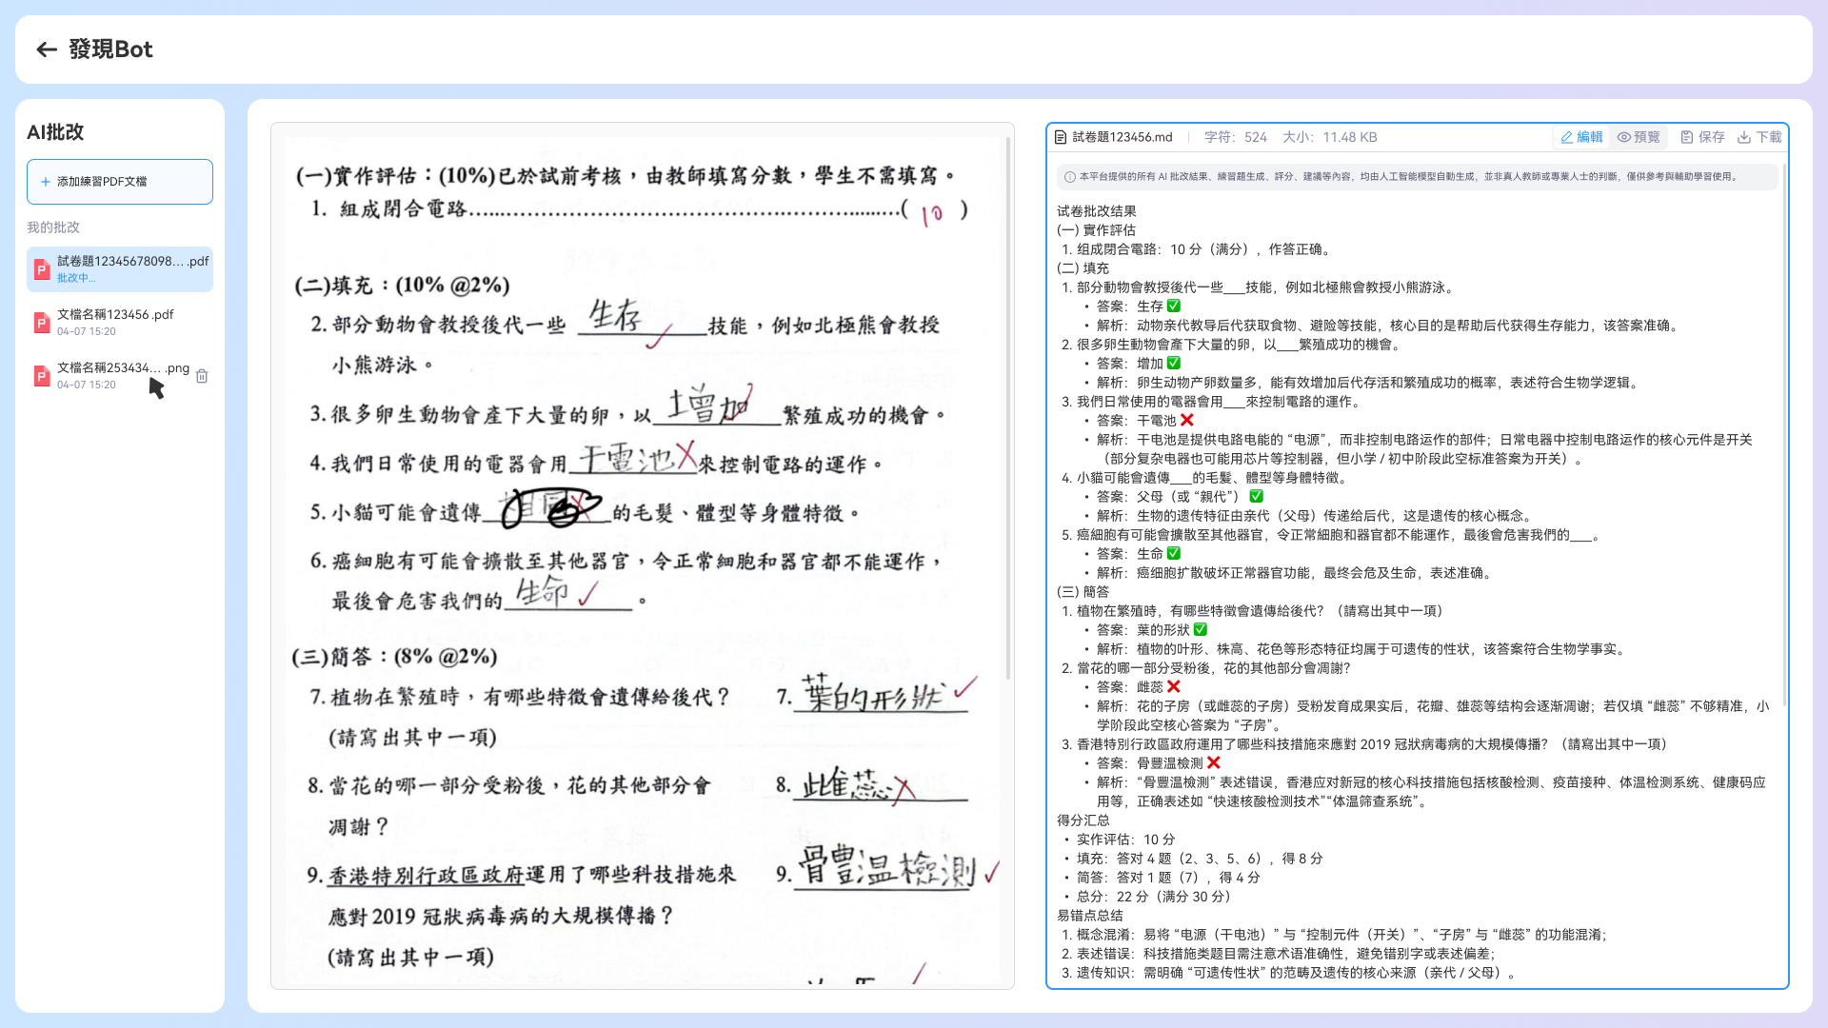Image resolution: width=1828 pixels, height=1028 pixels.
Task: Switch to 編輯 edit mode
Action: coord(1581,137)
